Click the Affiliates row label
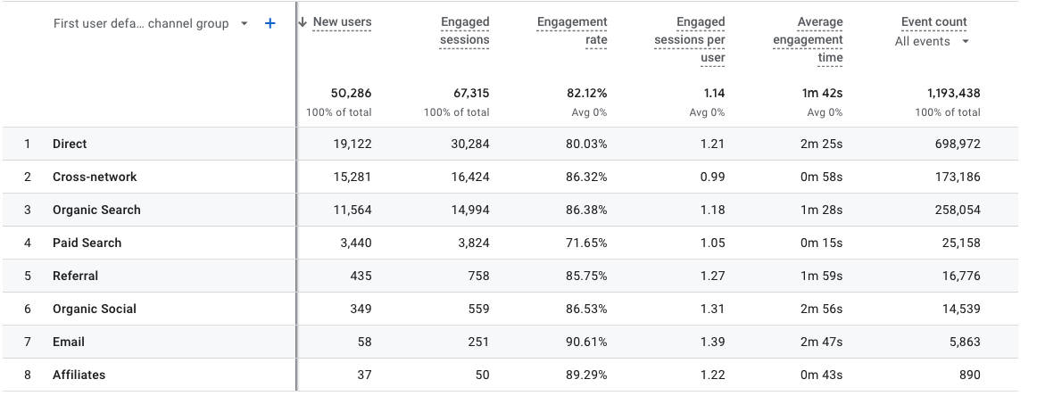 [x=79, y=375]
